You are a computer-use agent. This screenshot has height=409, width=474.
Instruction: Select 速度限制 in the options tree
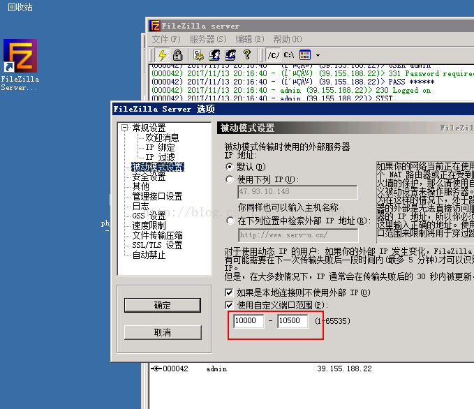pos(149,225)
